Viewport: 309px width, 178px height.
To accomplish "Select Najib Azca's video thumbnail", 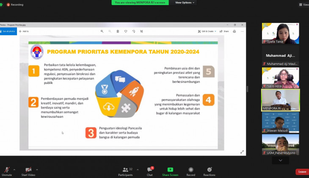I will point(280,78).
